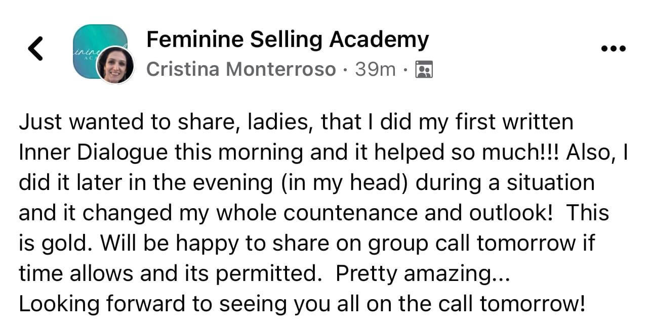Click the poster's round profile photo
This screenshot has width=650, height=334.
115,65
